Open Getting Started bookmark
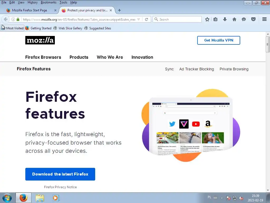The width and height of the screenshot is (270, 203). coord(38,28)
